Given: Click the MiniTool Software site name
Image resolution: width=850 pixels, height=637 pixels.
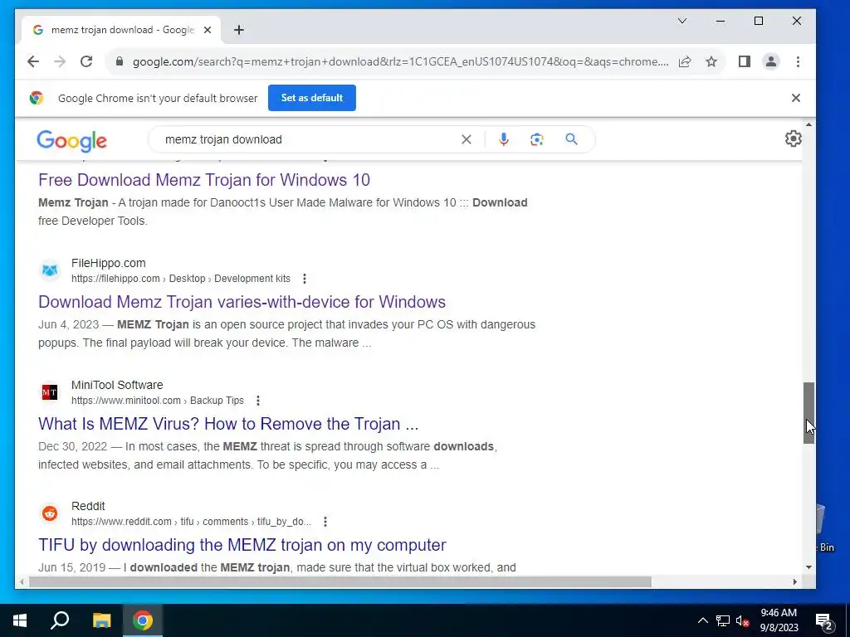Looking at the screenshot, I should 117,385.
